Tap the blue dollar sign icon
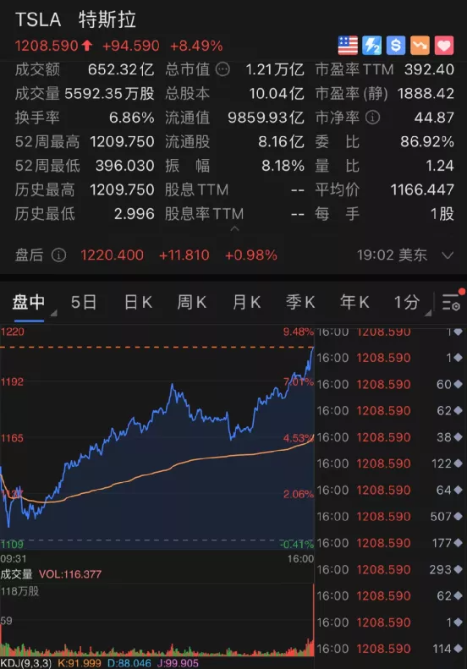Viewport: 467px width, 669px height. [x=396, y=45]
